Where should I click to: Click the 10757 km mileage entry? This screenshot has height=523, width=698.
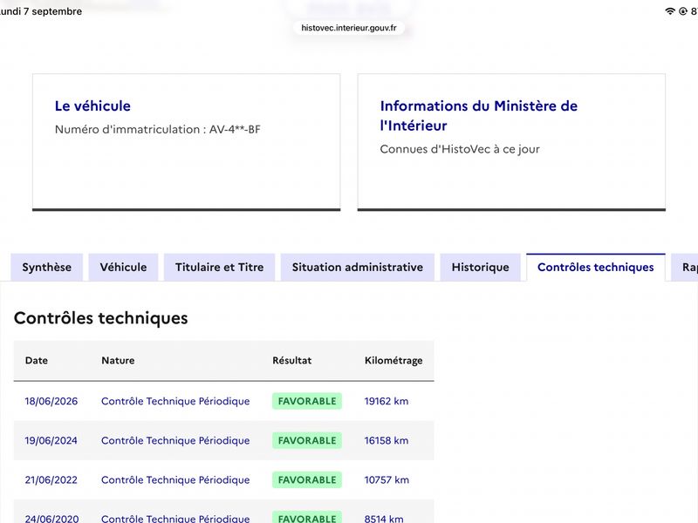tap(387, 480)
